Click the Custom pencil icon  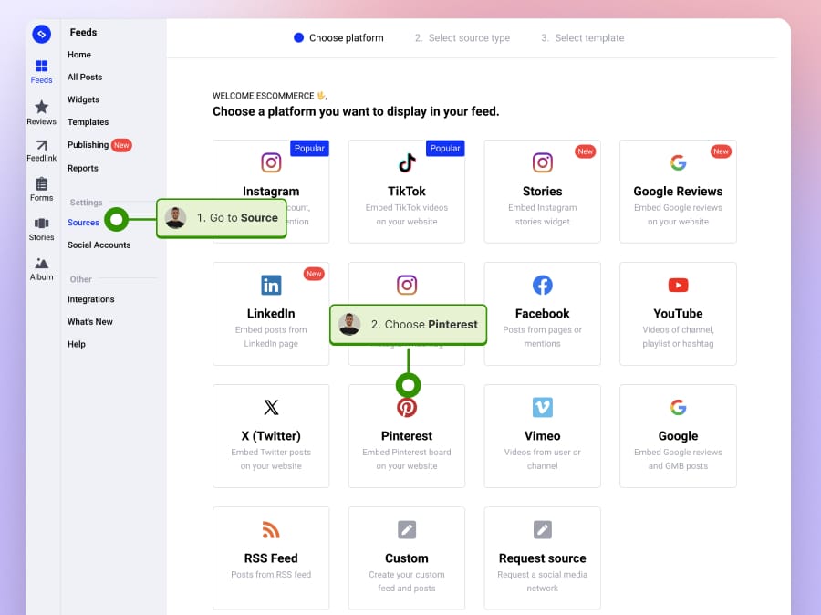pos(407,529)
